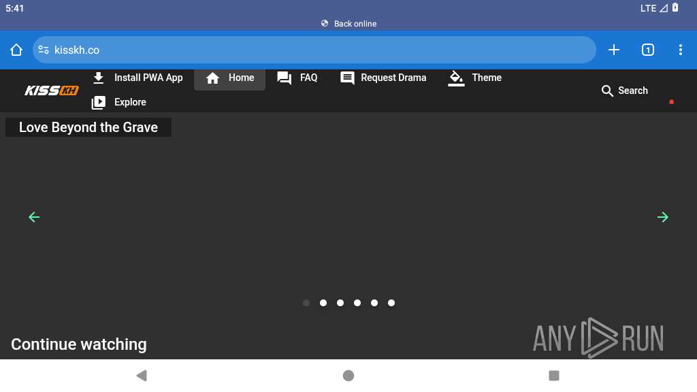Click the Search text button
The height and width of the screenshot is (392, 697).
point(633,91)
